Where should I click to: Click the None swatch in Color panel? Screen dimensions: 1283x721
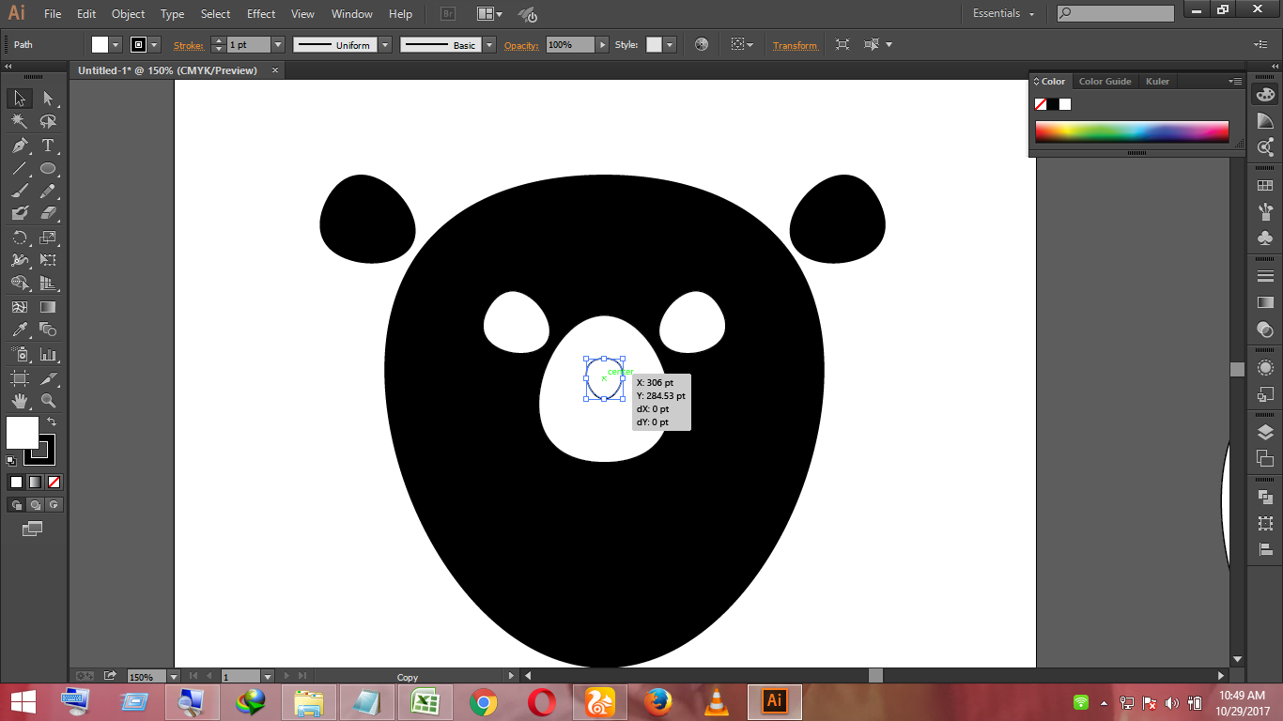(x=1041, y=104)
